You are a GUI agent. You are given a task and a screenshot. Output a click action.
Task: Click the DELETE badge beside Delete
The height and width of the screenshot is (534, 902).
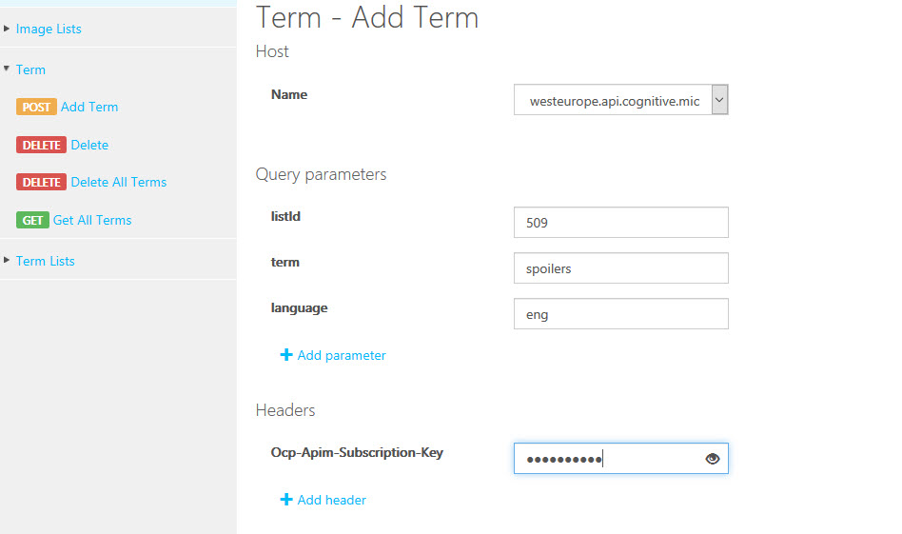coord(41,145)
